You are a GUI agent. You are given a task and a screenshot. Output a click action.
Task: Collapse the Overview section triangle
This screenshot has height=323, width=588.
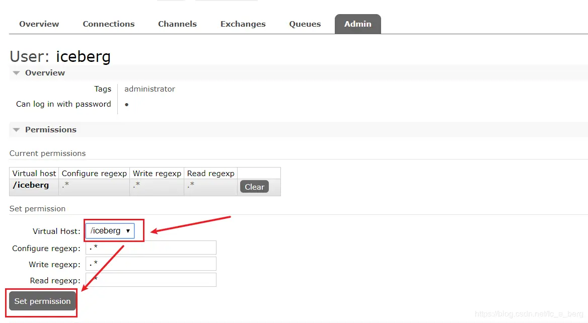[16, 72]
